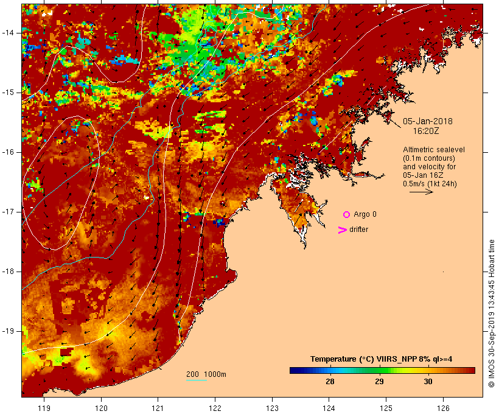Click longitude label 120
Viewport: 499px width, 414px height.
coord(101,409)
